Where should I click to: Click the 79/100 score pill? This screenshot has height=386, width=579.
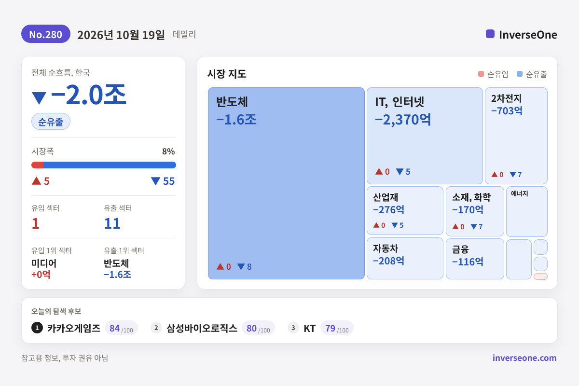tap(337, 328)
